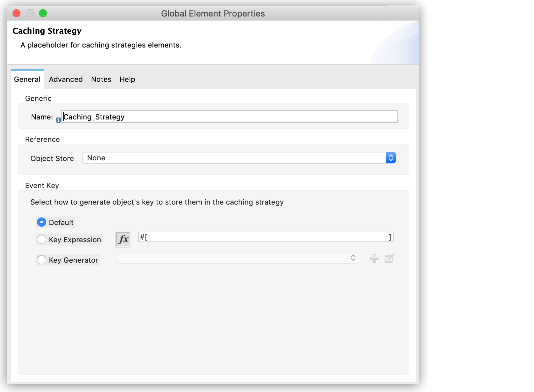This screenshot has width=534, height=392.
Task: Enable the Key Expression option
Action: 41,239
